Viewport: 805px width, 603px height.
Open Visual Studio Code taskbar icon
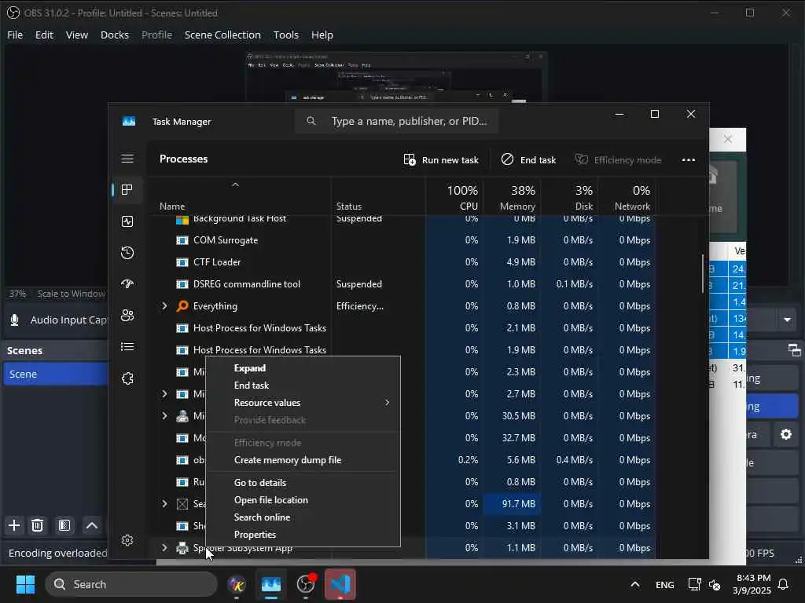(340, 584)
